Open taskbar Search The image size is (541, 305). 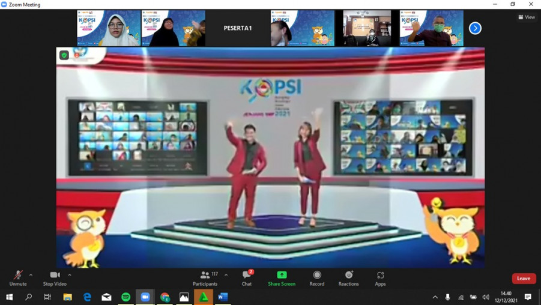(x=29, y=297)
